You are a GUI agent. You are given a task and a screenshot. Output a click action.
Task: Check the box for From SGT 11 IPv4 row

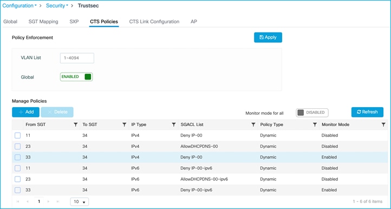[x=17, y=135]
